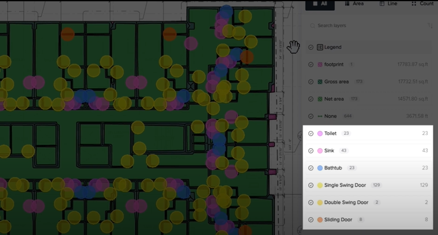Select the Legend label

coord(333,47)
